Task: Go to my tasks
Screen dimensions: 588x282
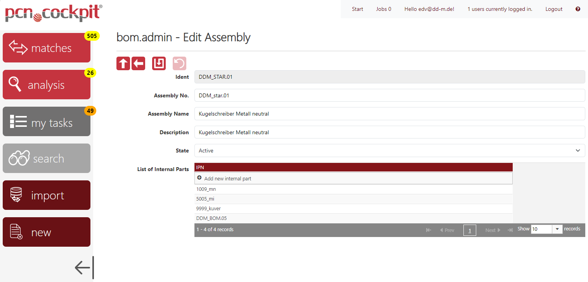Action: 47,122
